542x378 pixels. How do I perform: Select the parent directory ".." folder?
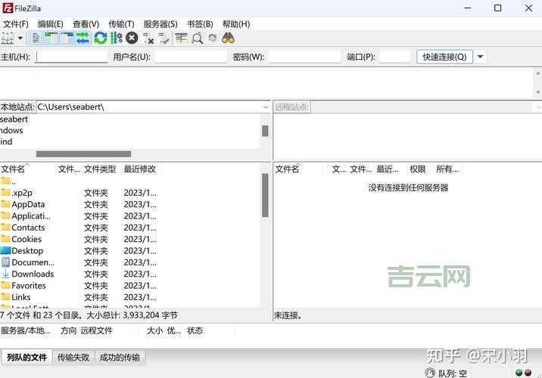tap(8, 181)
